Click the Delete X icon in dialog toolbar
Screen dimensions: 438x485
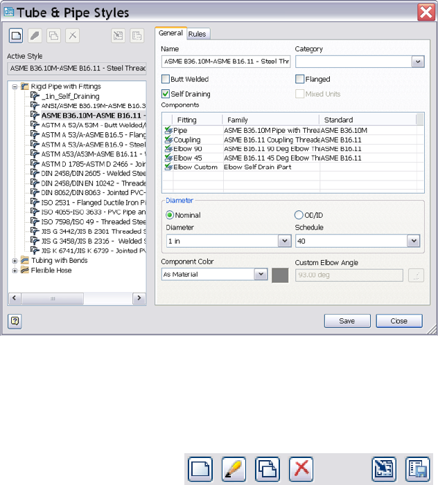click(x=73, y=35)
